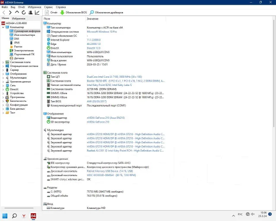The image size is (276, 221).
Task: Open Realtek ALC891 audio adapter link
Action: [x=125, y=151]
